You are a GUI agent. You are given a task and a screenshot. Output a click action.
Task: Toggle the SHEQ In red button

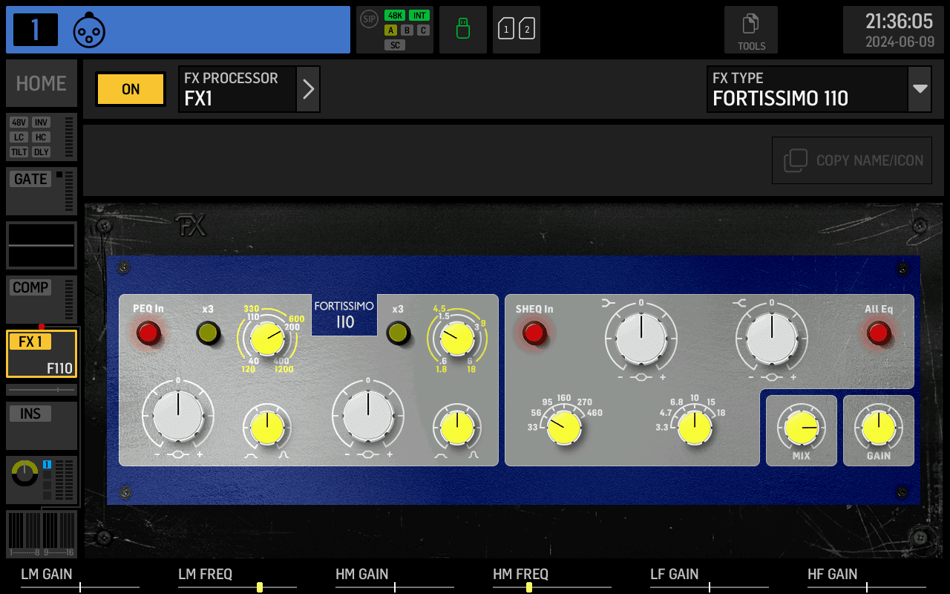pos(534,333)
